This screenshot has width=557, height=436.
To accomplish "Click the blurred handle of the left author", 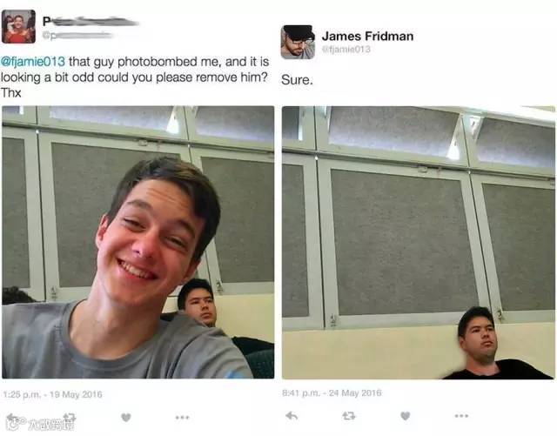I will (77, 36).
